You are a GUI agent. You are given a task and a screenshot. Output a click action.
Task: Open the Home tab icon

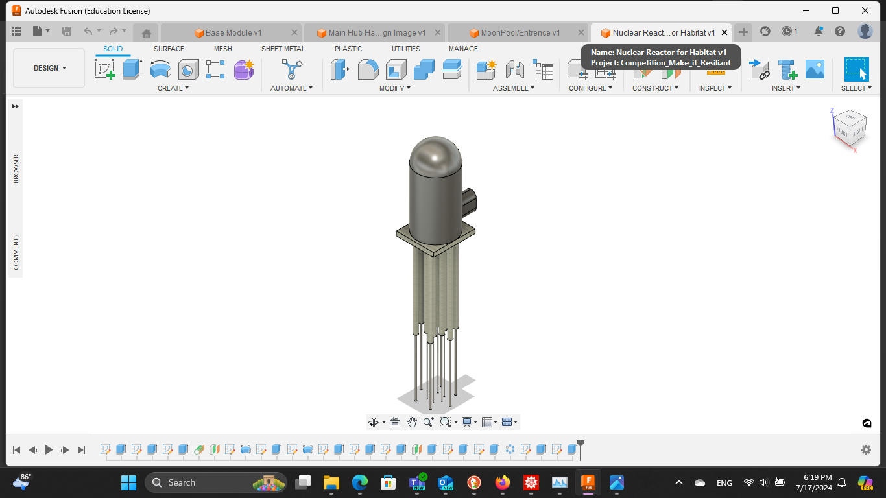click(147, 33)
